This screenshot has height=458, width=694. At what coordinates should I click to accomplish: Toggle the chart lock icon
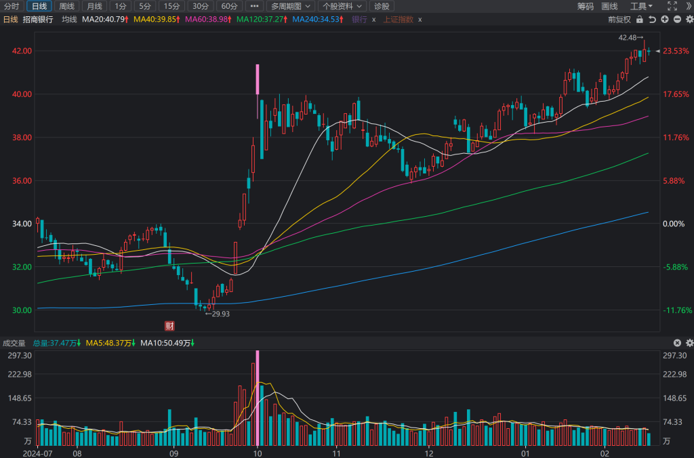pyautogui.click(x=640, y=20)
